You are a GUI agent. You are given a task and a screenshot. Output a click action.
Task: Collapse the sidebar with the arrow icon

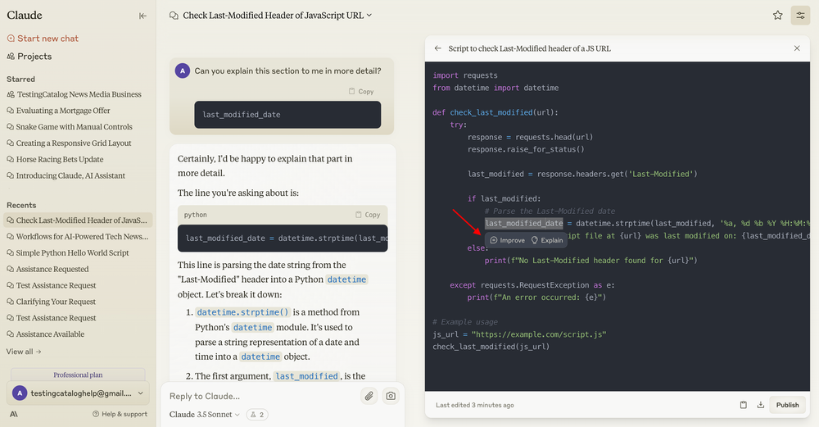click(x=143, y=16)
